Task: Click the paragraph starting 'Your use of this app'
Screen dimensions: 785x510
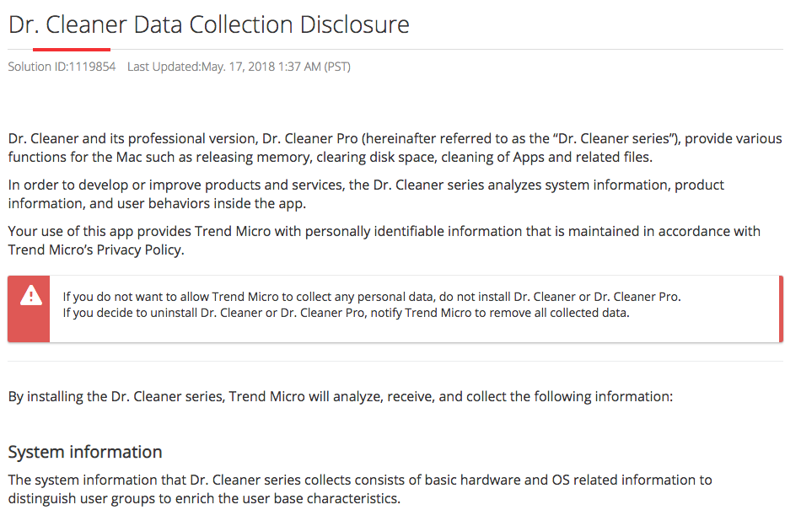Action: pyautogui.click(x=384, y=240)
